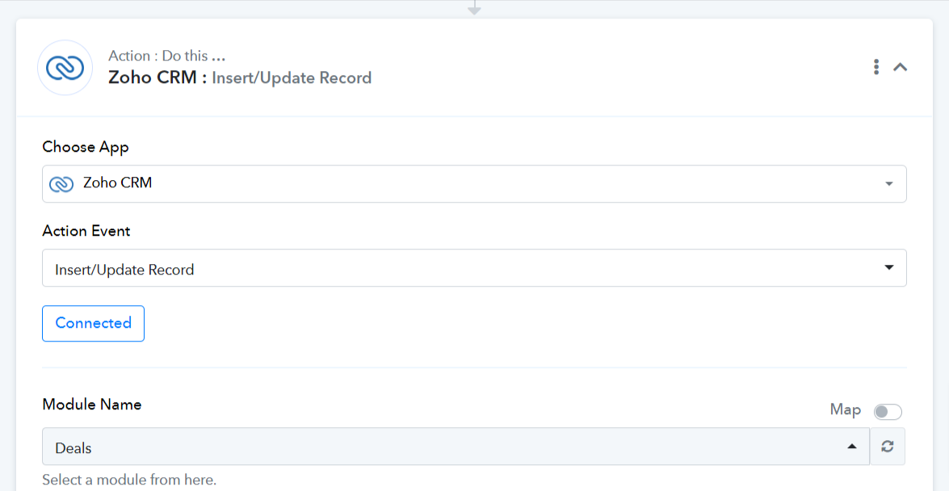
Task: Open the Action Event dropdown
Action: click(x=474, y=267)
